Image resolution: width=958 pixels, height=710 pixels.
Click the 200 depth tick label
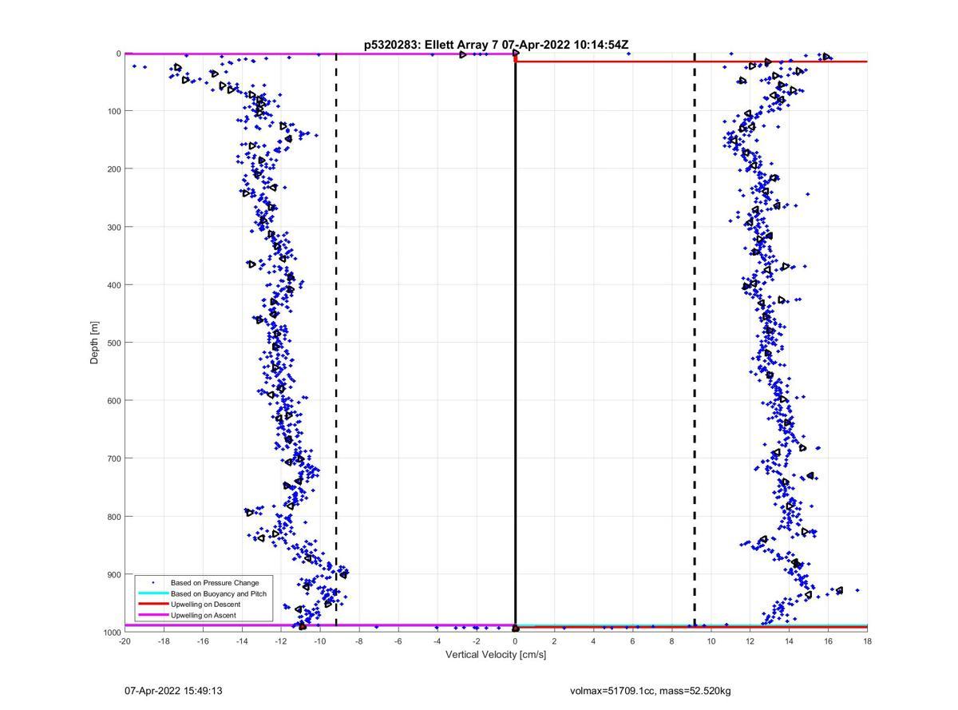click(113, 169)
